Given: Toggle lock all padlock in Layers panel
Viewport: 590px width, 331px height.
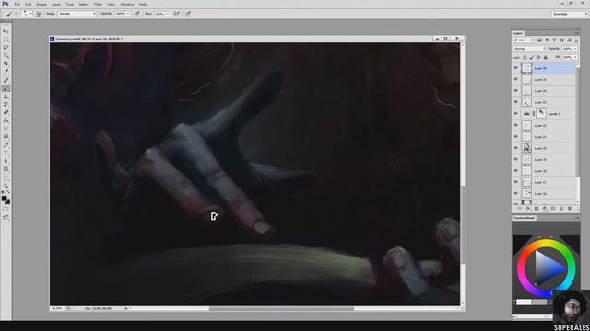Looking at the screenshot, I should [545, 57].
